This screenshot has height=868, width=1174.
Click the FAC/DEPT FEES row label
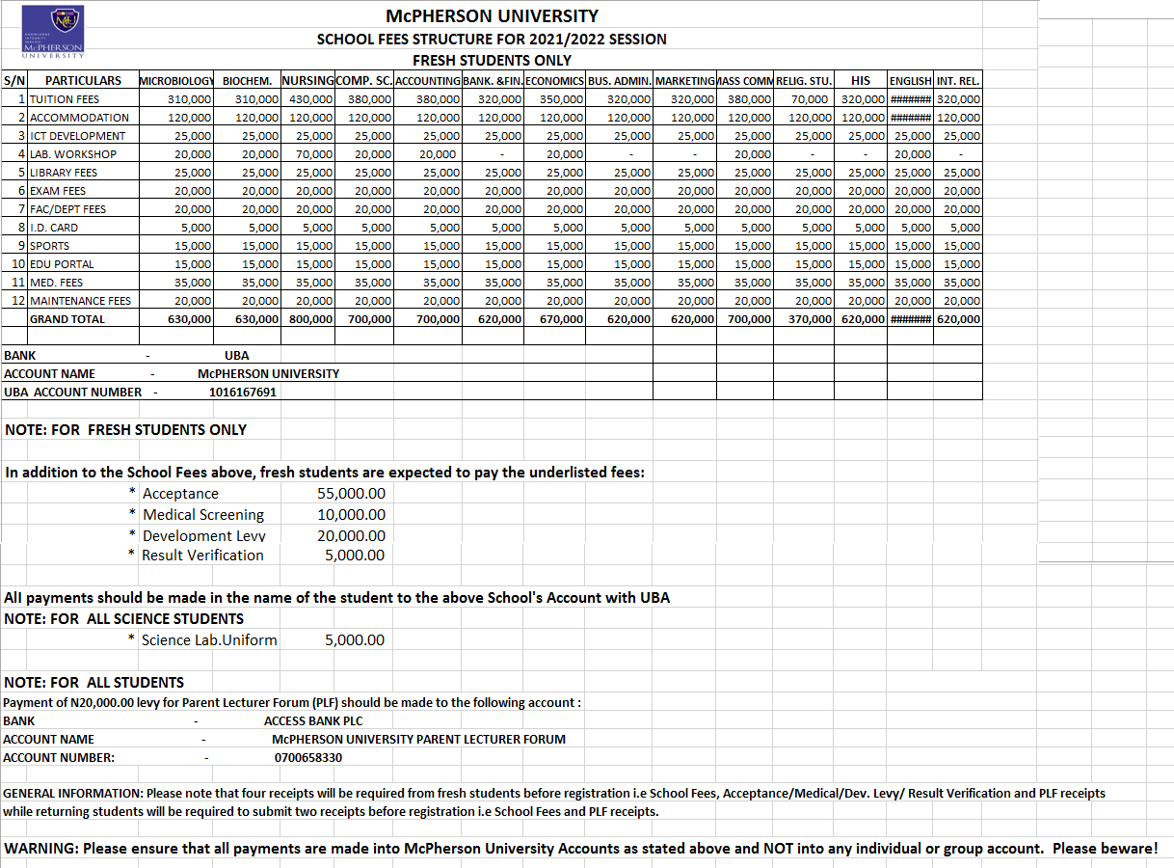click(67, 209)
